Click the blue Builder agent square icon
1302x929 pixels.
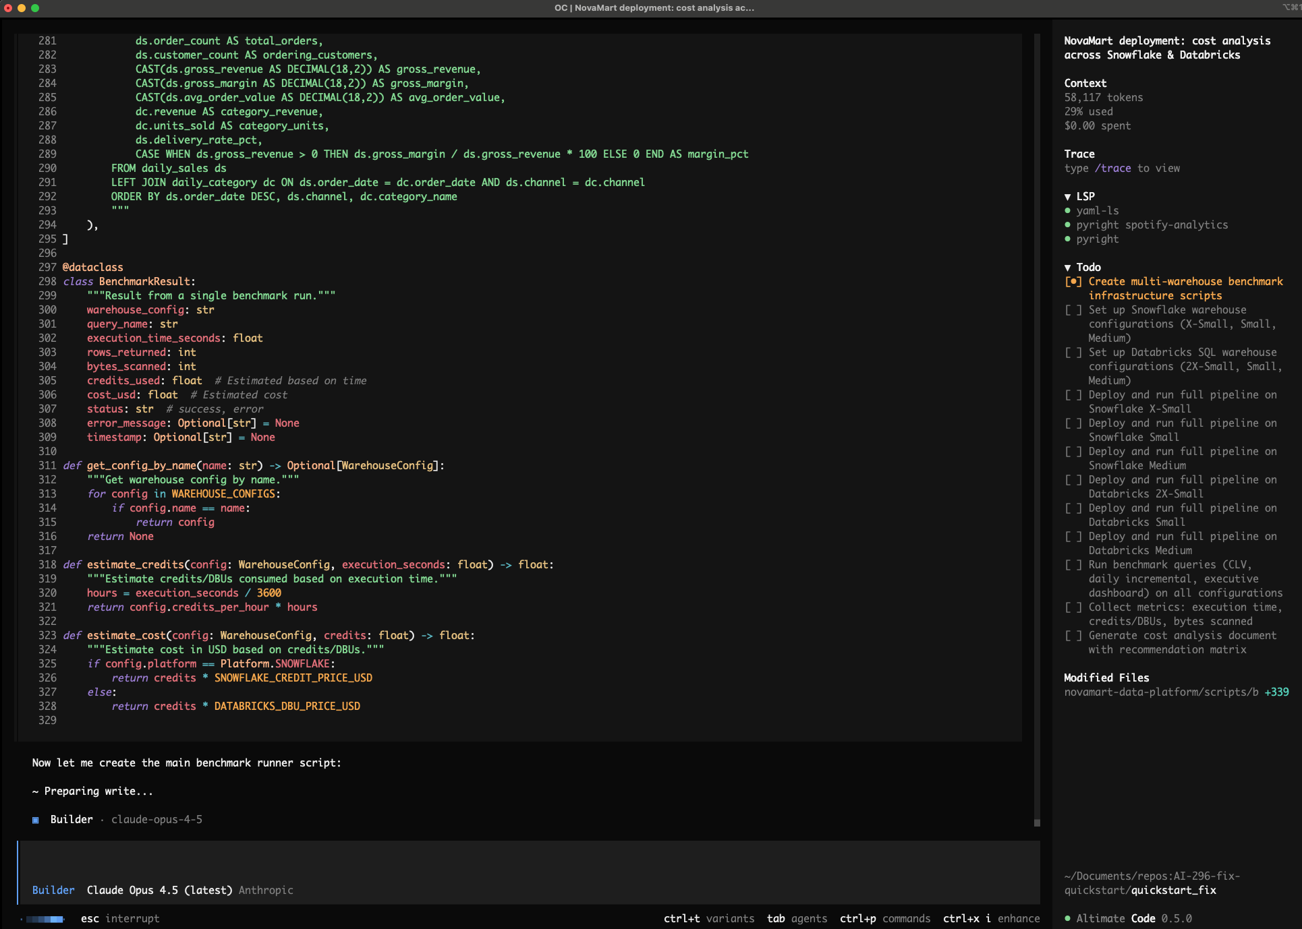click(x=36, y=820)
